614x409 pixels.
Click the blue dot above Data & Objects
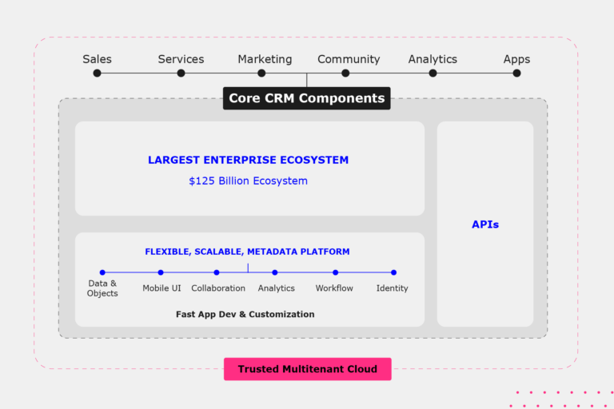102,272
